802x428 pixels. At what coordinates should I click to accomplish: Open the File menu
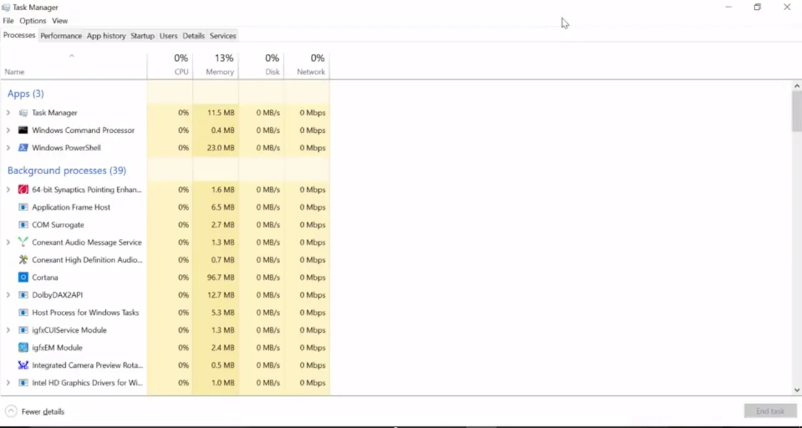click(8, 21)
